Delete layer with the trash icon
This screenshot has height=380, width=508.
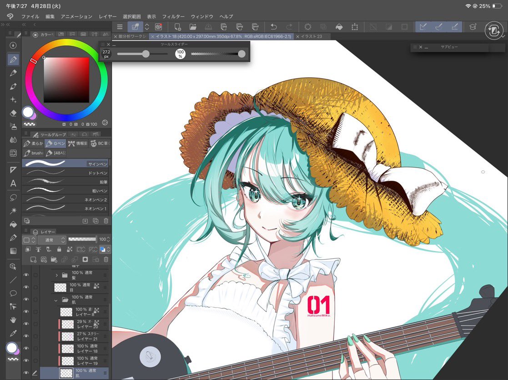tap(106, 259)
